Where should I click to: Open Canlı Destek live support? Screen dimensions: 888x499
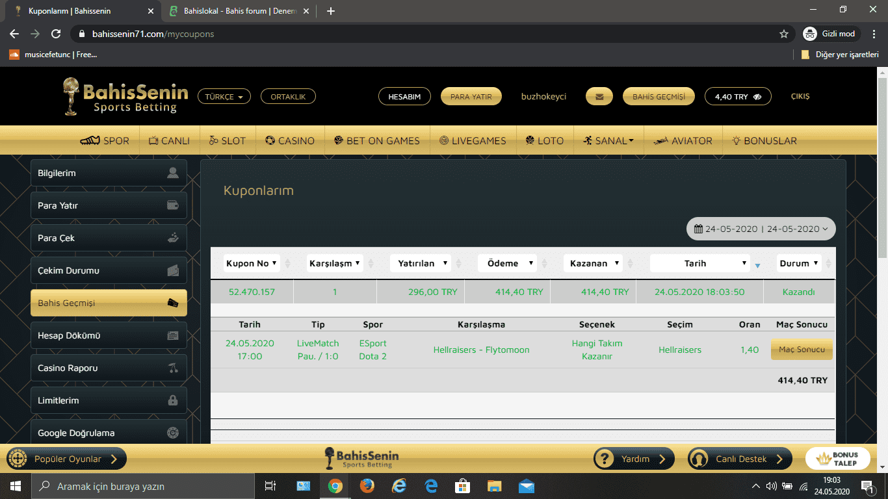(740, 459)
